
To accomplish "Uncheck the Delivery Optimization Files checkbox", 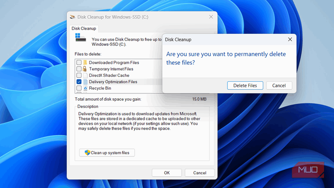I will pyautogui.click(x=79, y=82).
